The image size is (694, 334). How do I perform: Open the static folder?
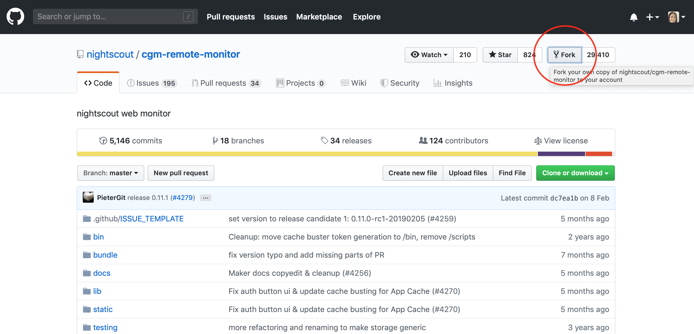tap(103, 309)
